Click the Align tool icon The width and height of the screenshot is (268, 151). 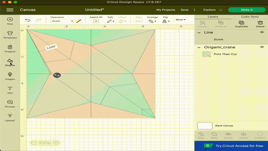(138, 21)
